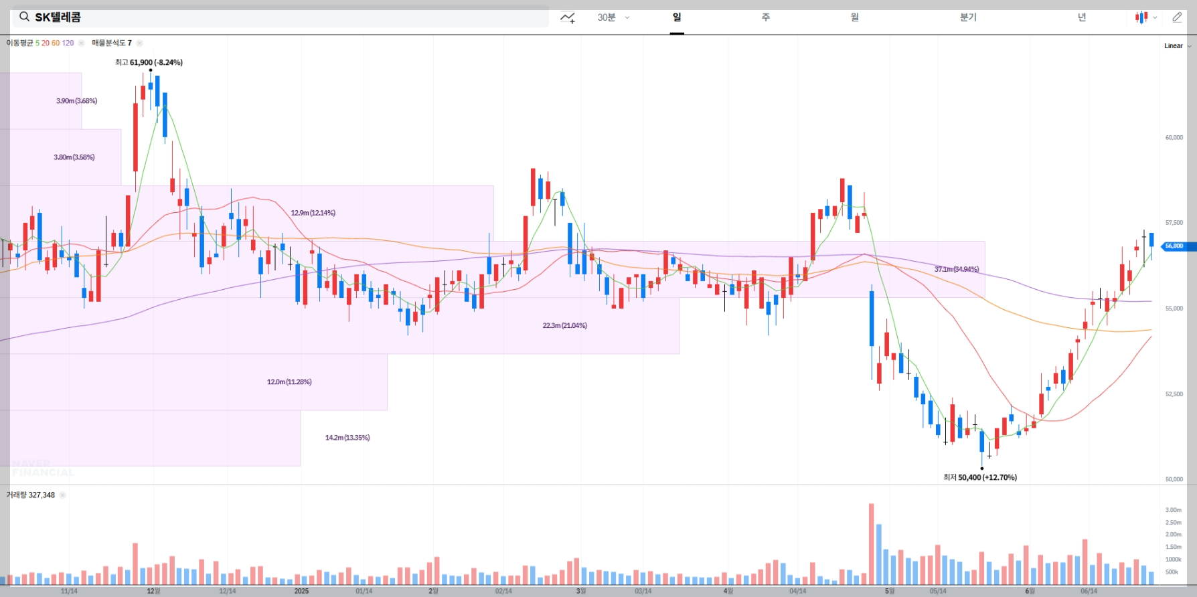Switch to the 월 monthly tab
Viewport: 1197px width, 597px height.
click(x=855, y=17)
